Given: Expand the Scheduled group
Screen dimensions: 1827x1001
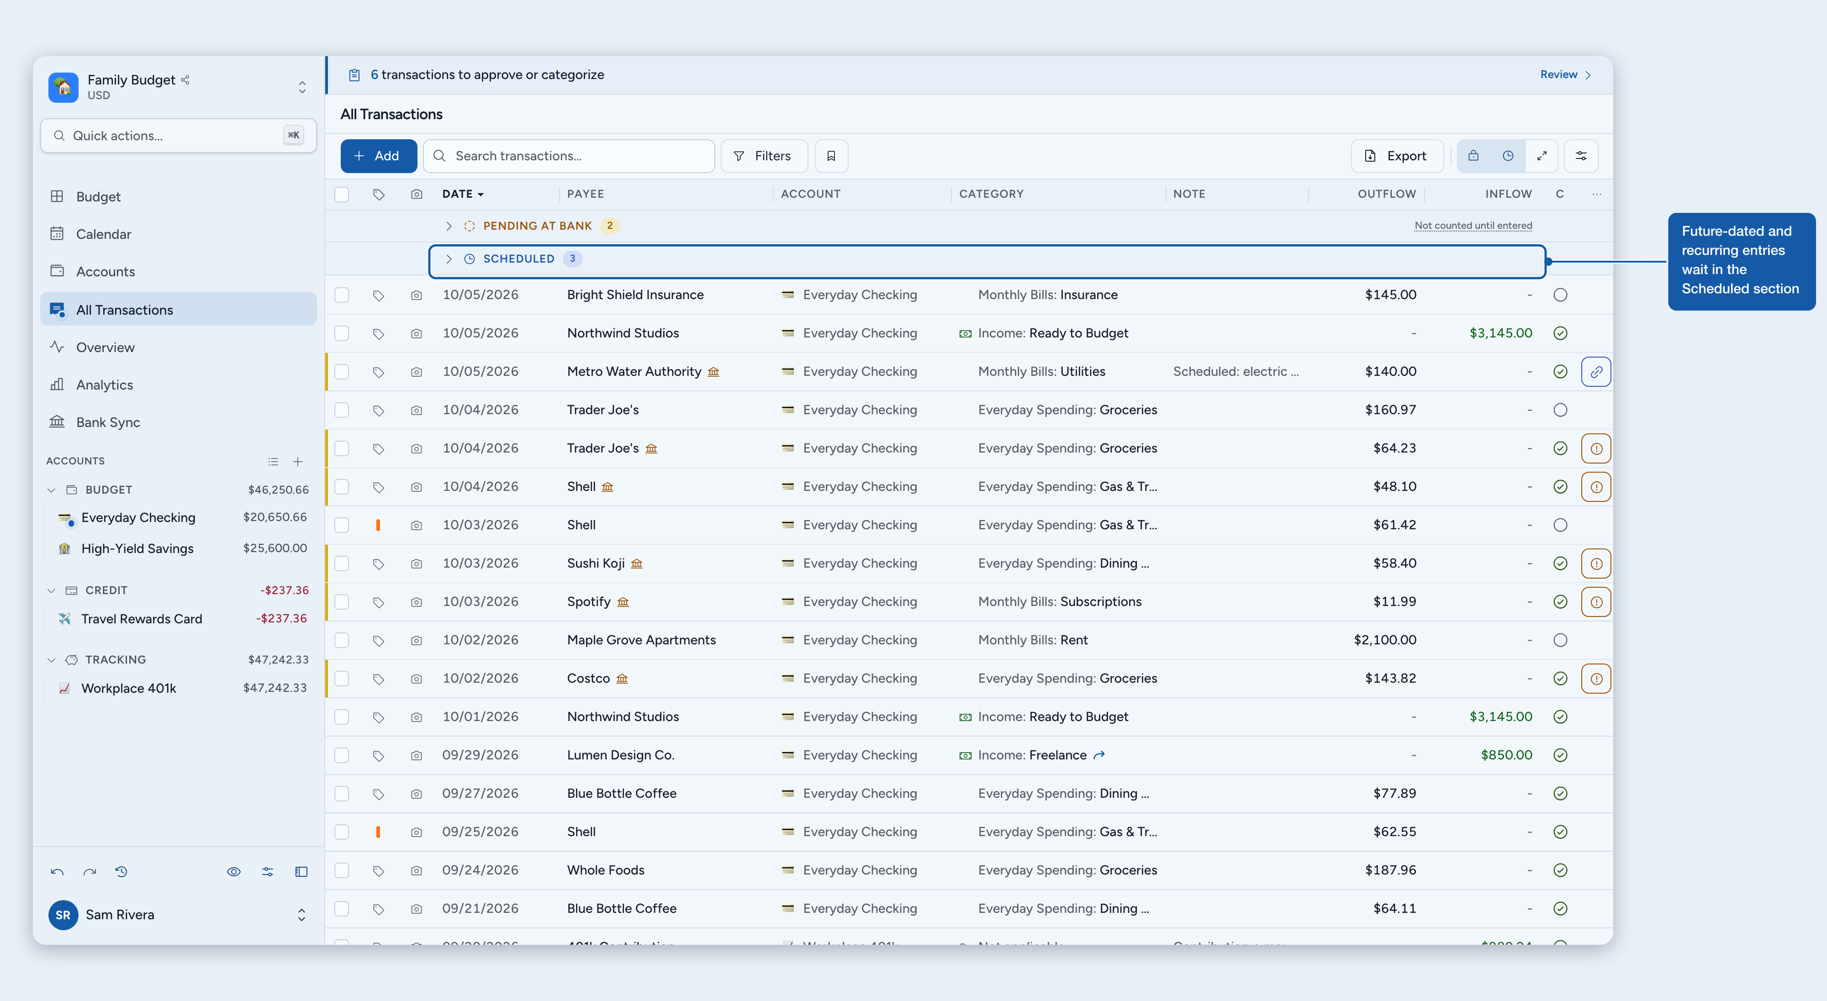Looking at the screenshot, I should (448, 259).
